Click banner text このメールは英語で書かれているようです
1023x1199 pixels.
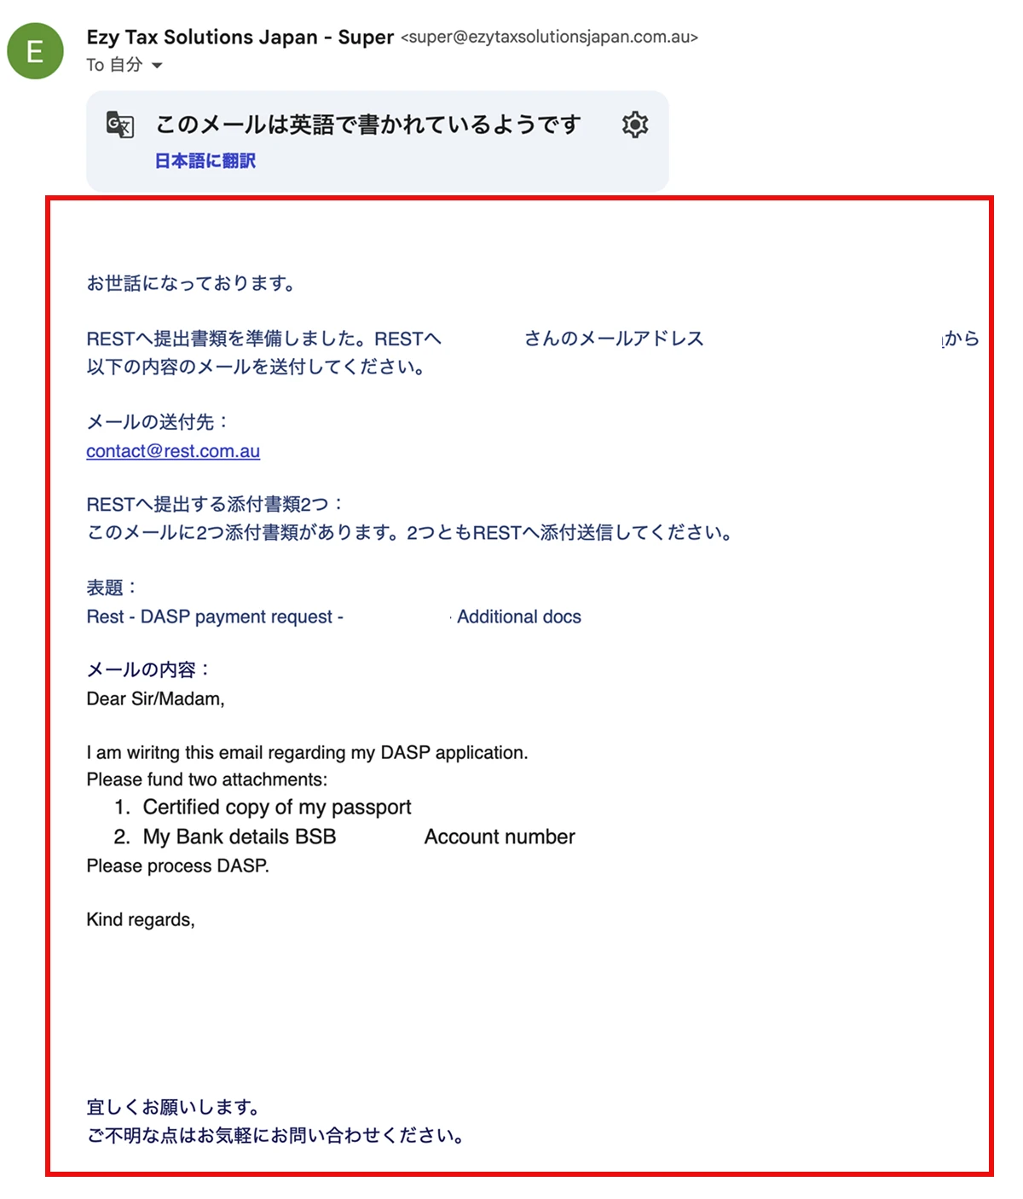tap(367, 125)
